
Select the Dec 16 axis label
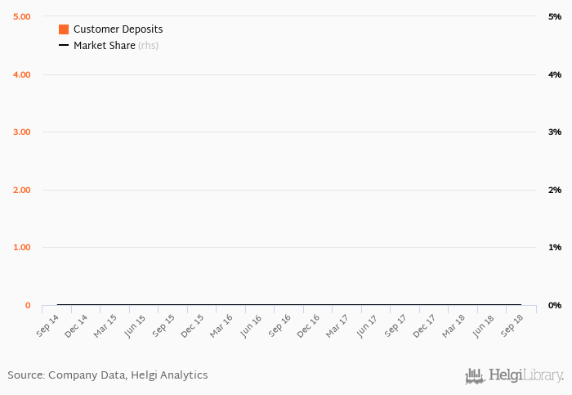point(308,326)
